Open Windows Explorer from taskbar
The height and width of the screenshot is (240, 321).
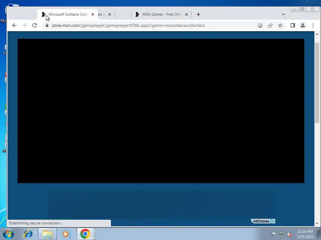[x=47, y=234]
